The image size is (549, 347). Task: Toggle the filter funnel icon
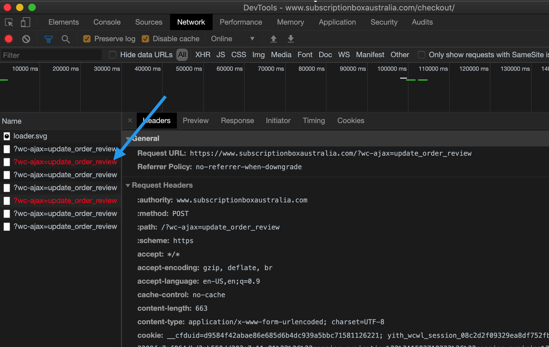tap(48, 39)
